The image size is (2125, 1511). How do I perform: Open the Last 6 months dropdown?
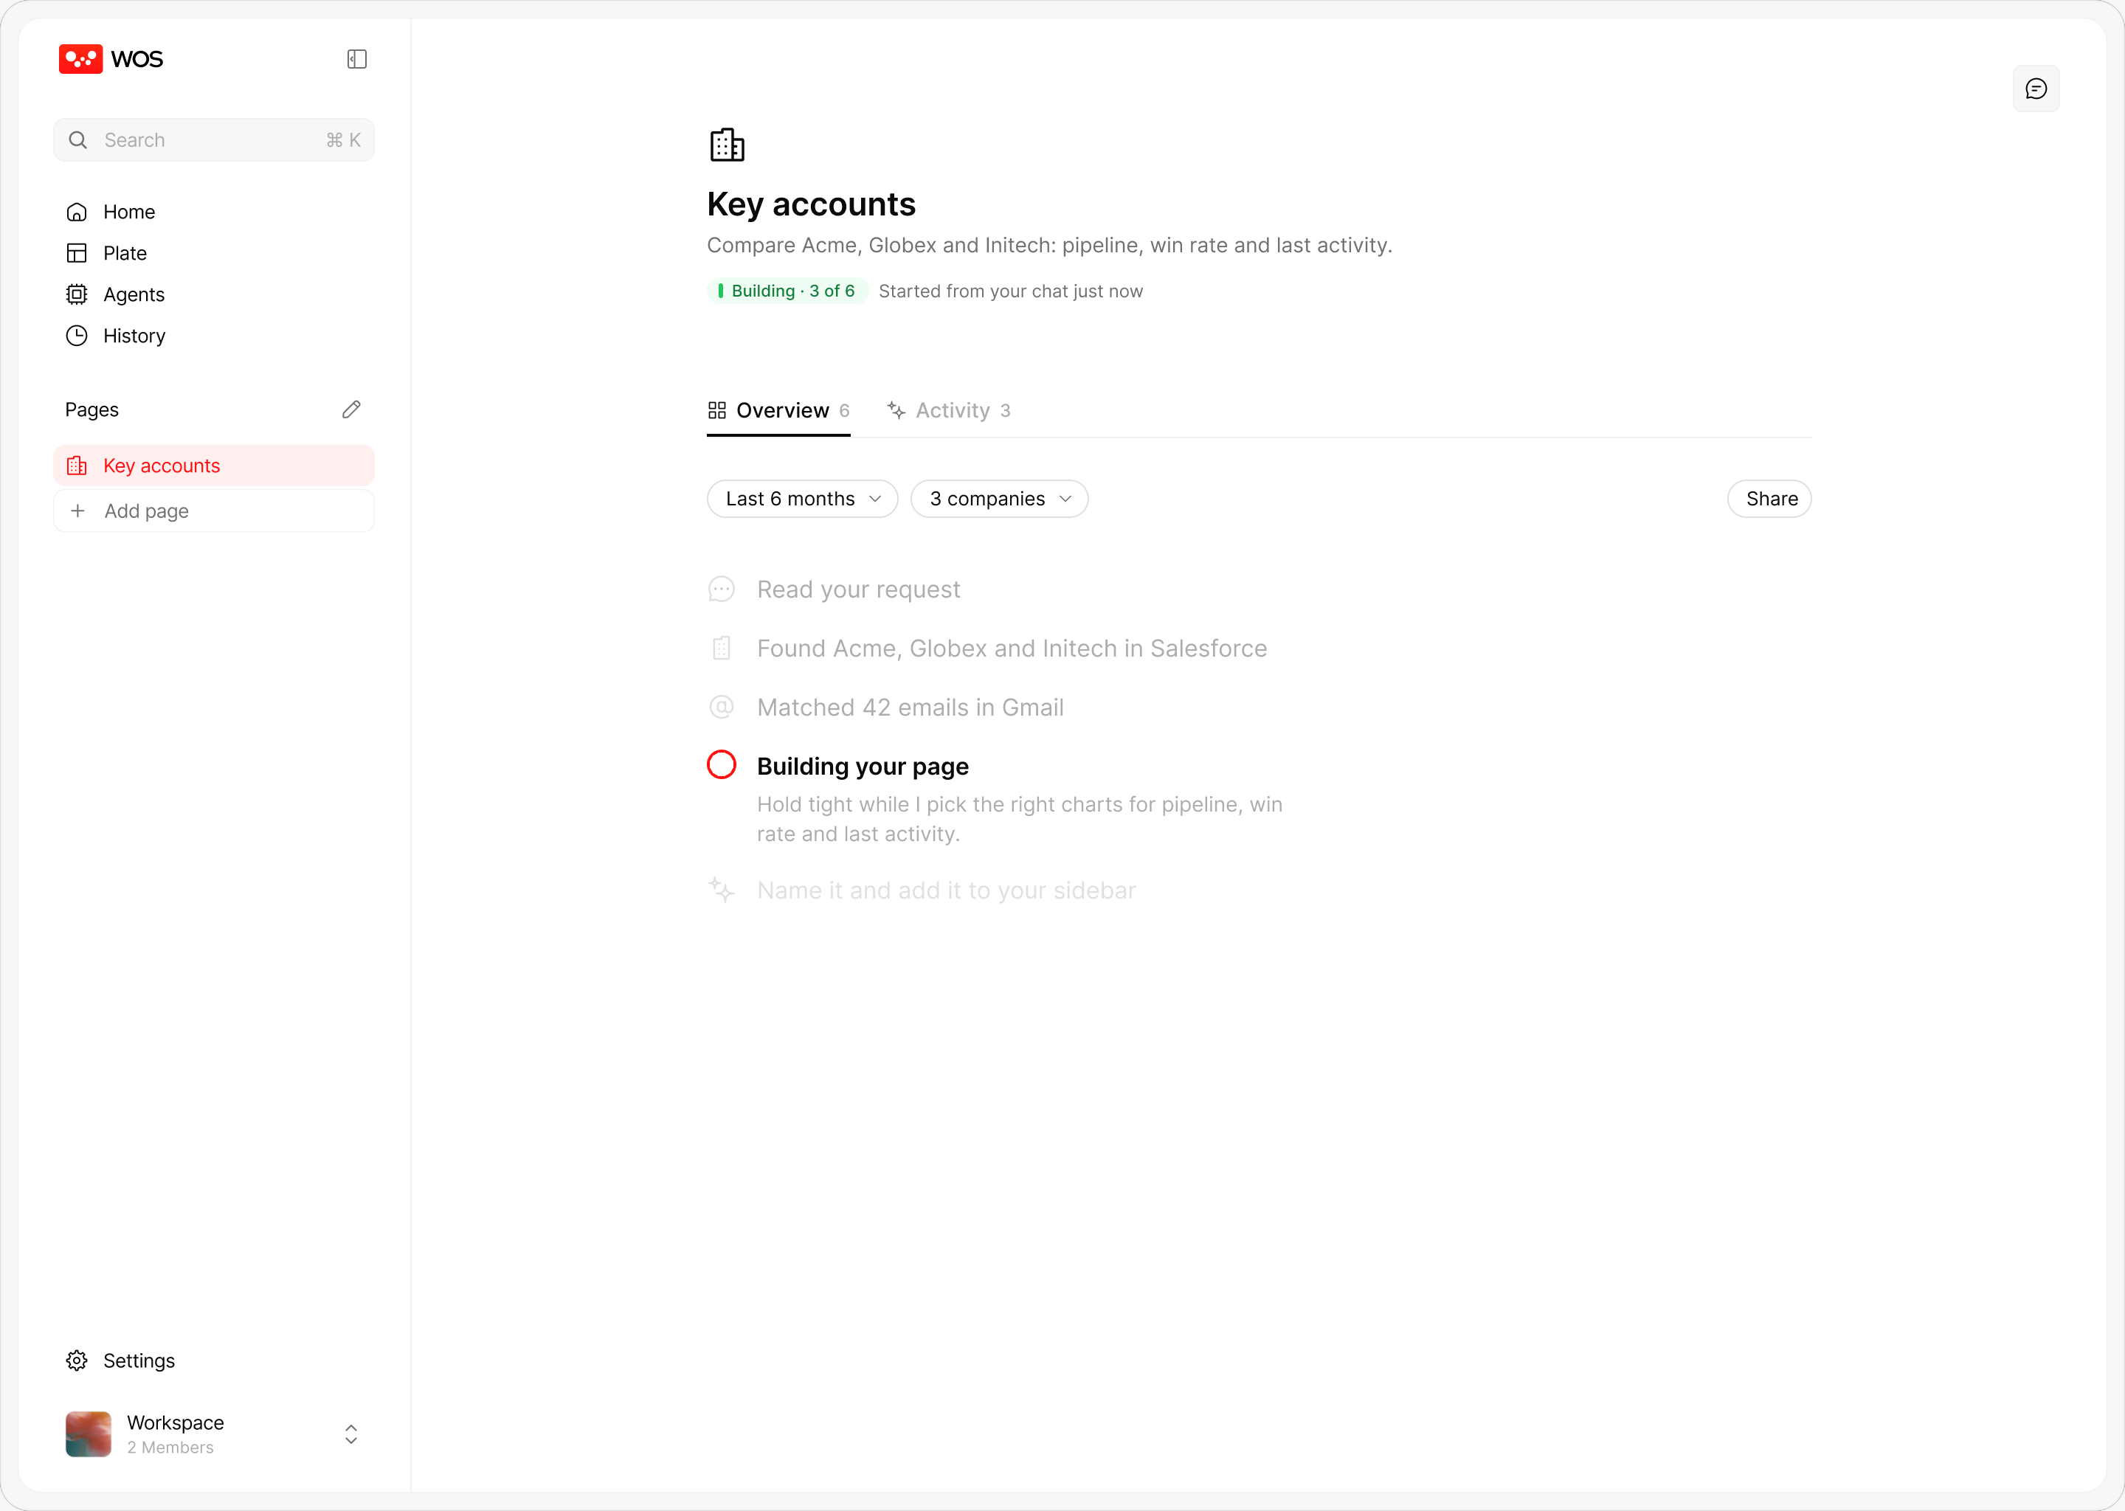coord(803,499)
